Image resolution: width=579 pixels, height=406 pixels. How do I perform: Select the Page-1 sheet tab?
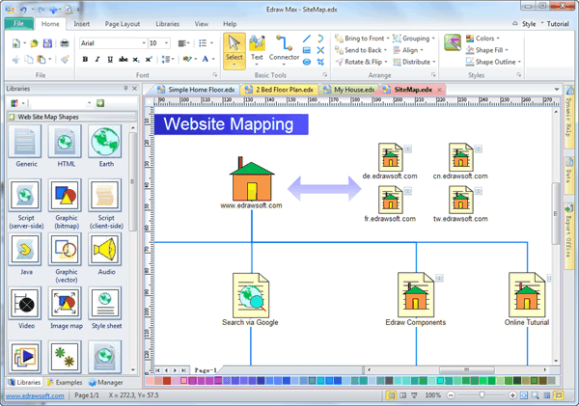[x=206, y=369]
